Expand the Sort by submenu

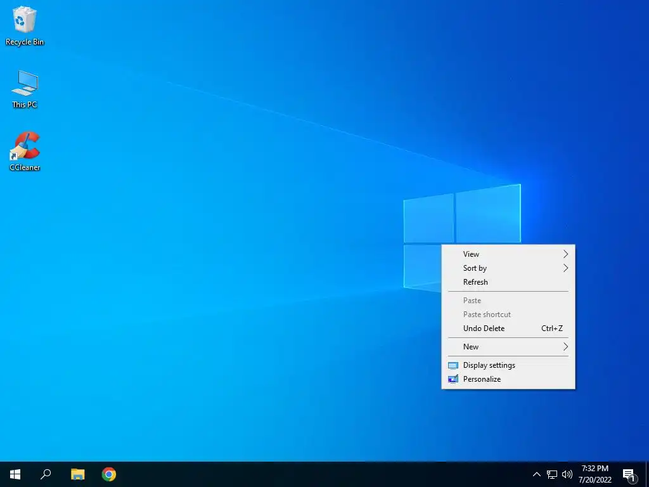point(508,268)
